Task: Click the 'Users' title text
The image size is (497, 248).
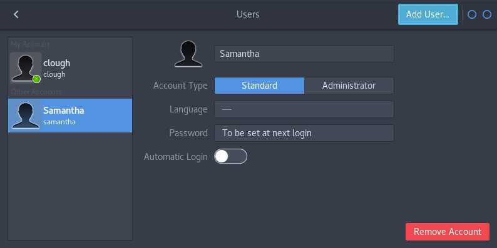Action: [x=248, y=14]
